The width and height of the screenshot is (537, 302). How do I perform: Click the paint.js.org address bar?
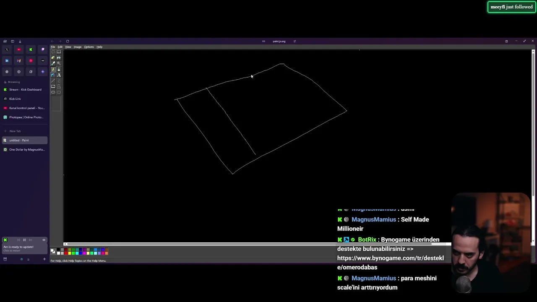point(279,41)
